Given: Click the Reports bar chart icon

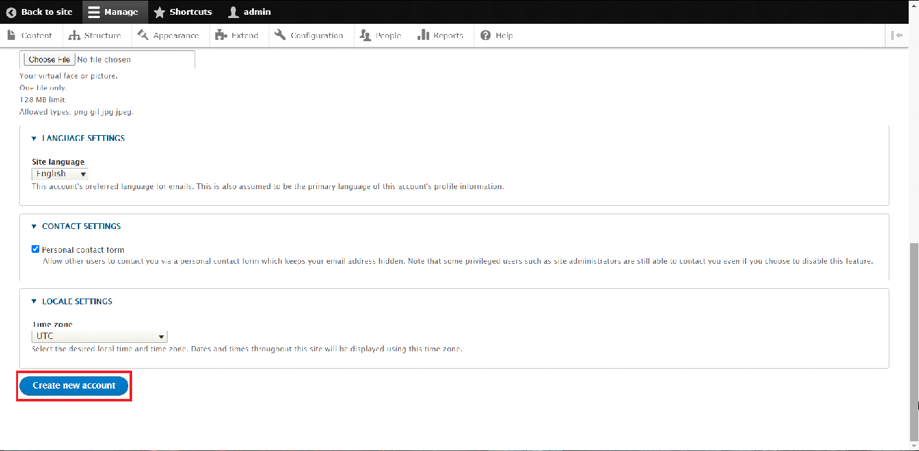Looking at the screenshot, I should click(x=423, y=35).
